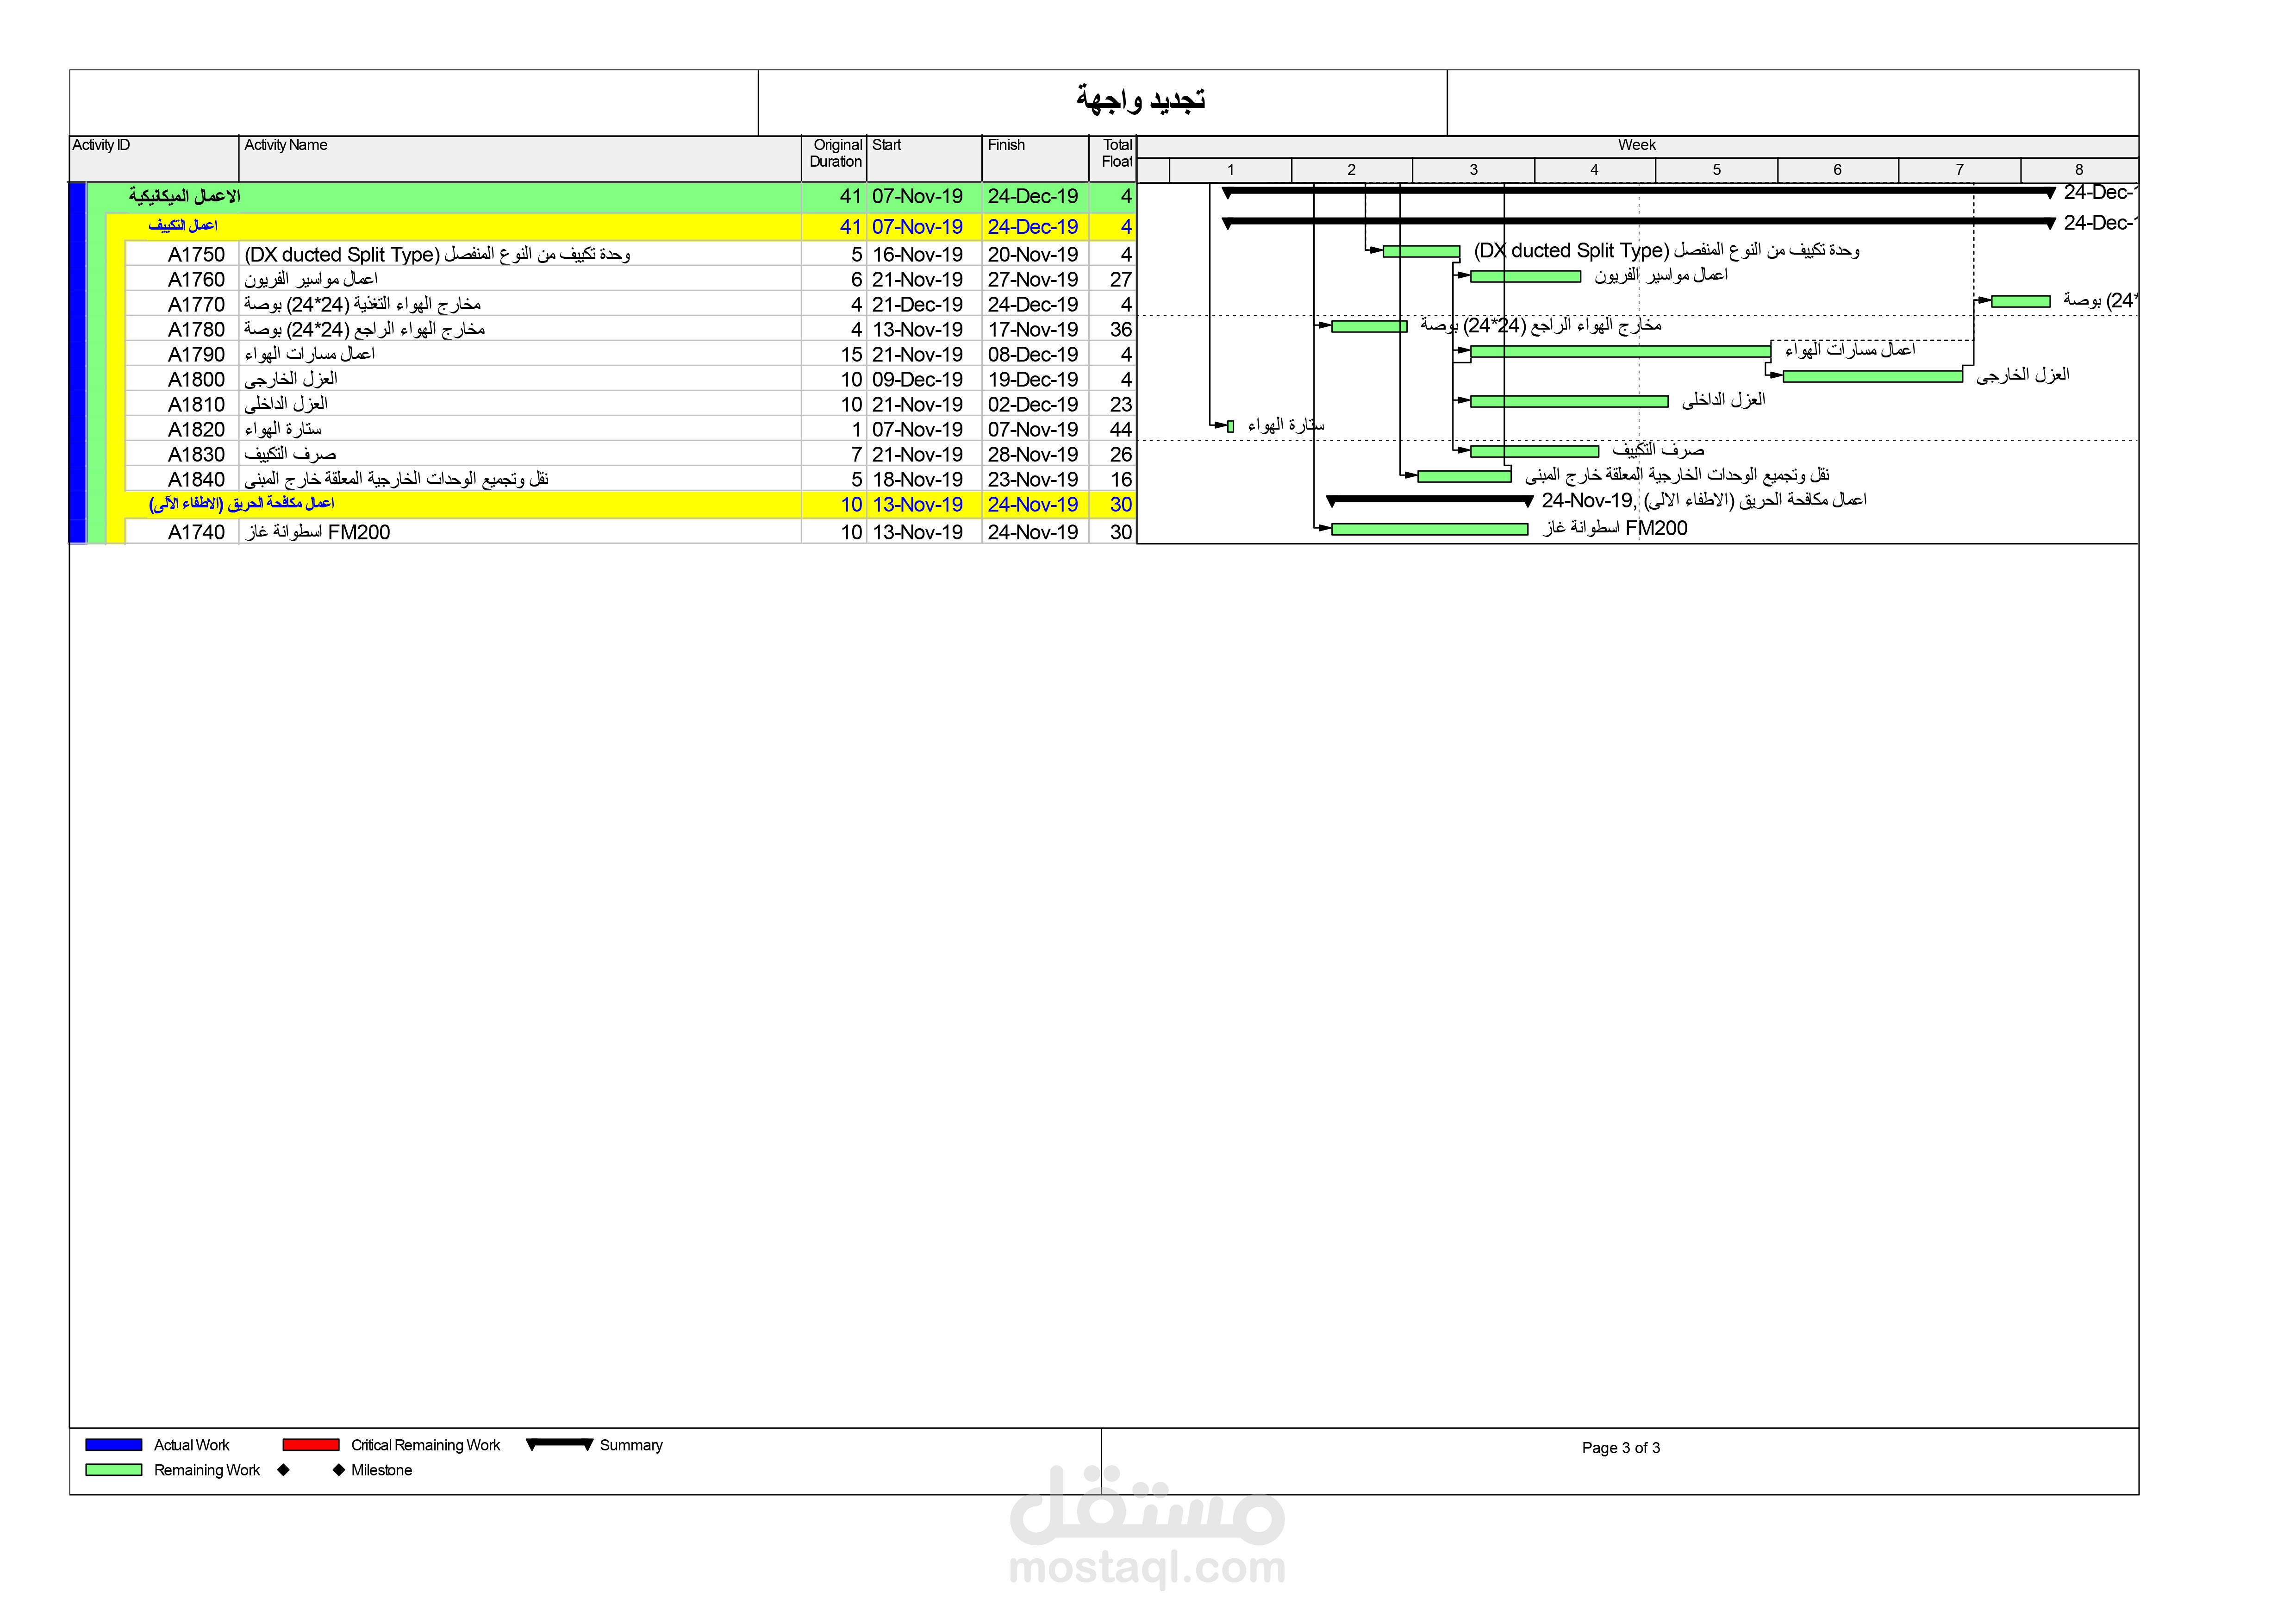This screenshot has height=1624, width=2296.
Task: Select activity row A1740
Action: point(196,532)
